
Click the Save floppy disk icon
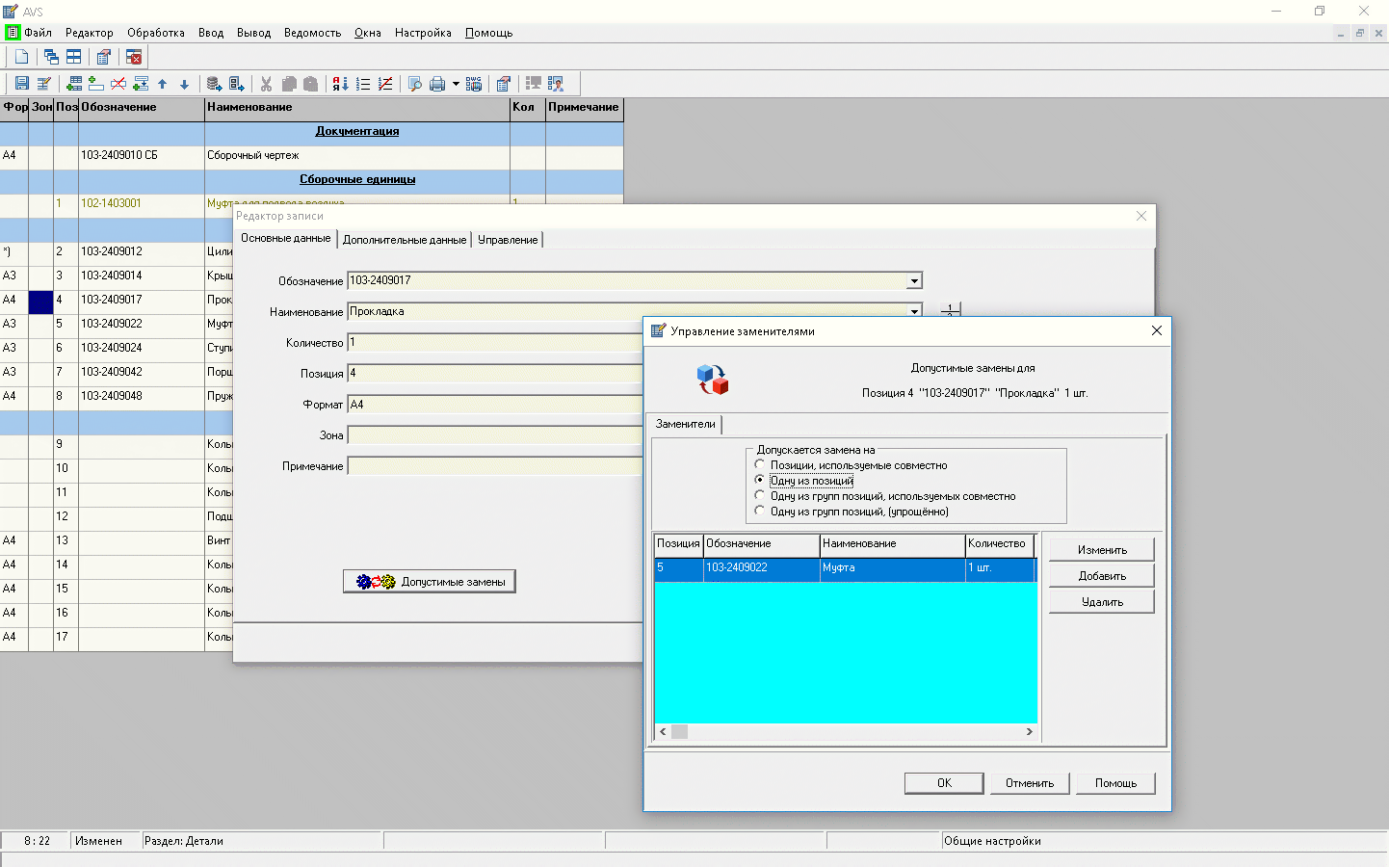(21, 84)
